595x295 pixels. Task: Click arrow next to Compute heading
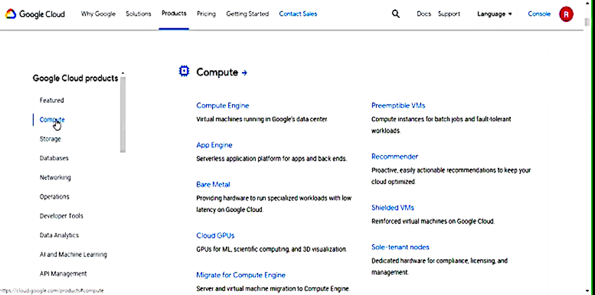coord(245,73)
